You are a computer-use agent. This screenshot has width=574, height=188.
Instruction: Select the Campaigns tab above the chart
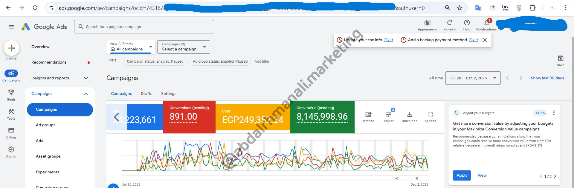coord(121,94)
